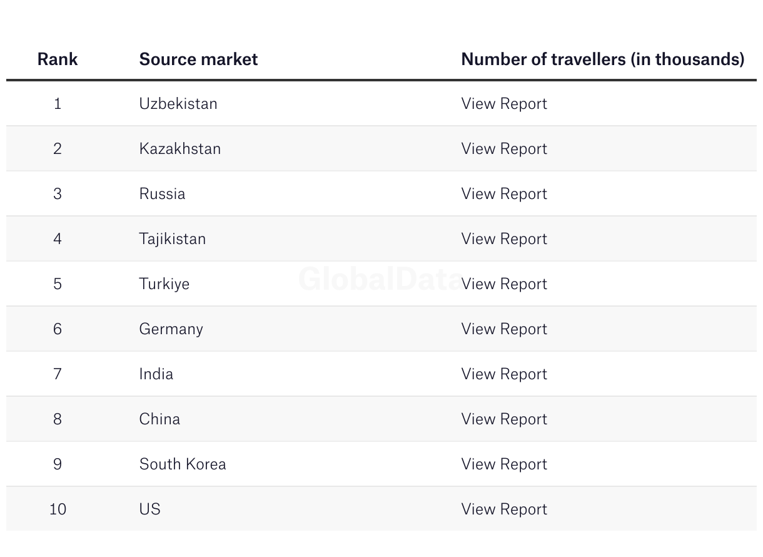763x557 pixels.
Task: Click View Report in the India row
Action: point(504,374)
